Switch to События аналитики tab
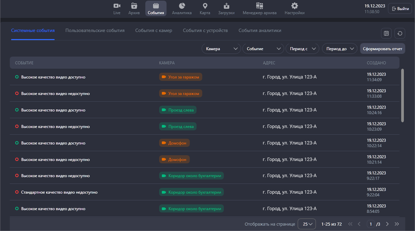The width and height of the screenshot is (415, 231). (260, 31)
